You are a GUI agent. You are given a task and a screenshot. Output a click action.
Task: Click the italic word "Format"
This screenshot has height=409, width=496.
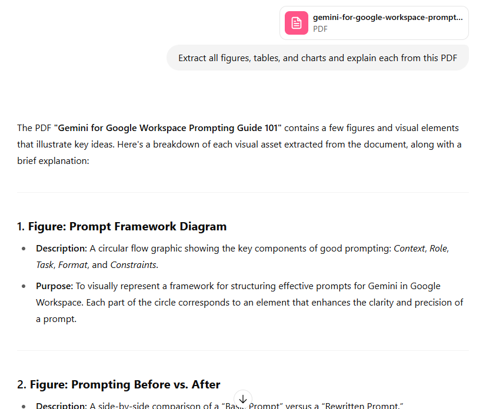coord(72,265)
